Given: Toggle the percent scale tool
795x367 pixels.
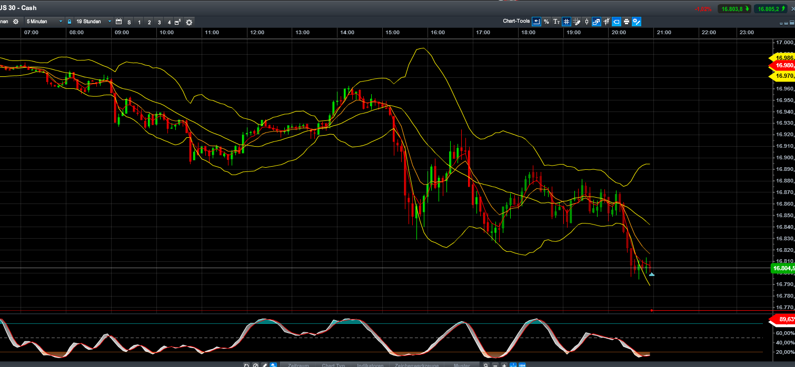Looking at the screenshot, I should [546, 22].
